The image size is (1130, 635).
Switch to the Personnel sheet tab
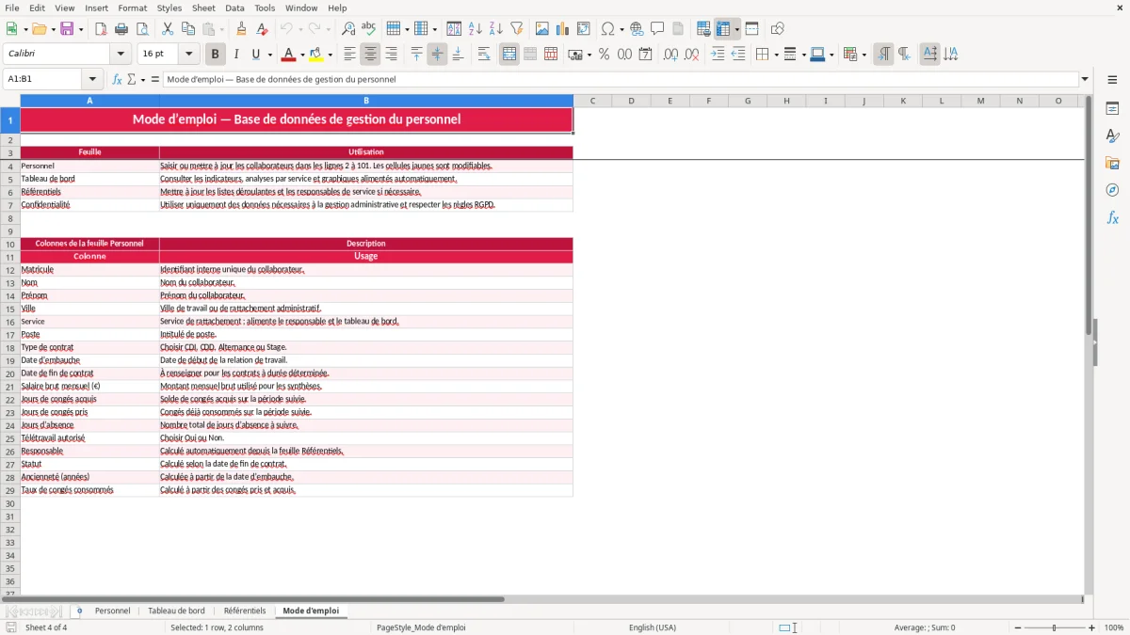[x=112, y=611]
